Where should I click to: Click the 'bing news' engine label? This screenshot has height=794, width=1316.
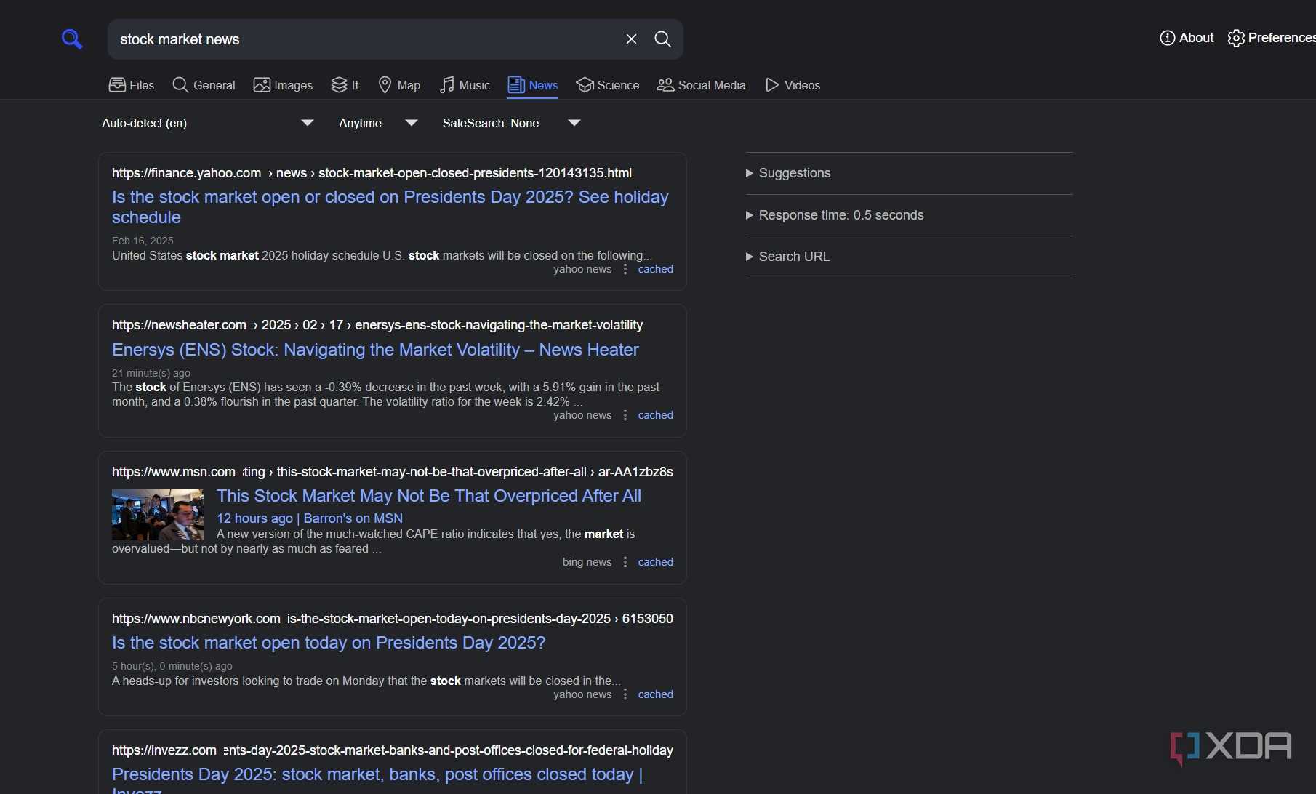coord(587,562)
